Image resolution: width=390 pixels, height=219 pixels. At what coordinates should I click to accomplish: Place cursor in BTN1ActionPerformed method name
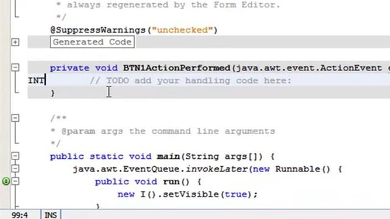coord(177,68)
